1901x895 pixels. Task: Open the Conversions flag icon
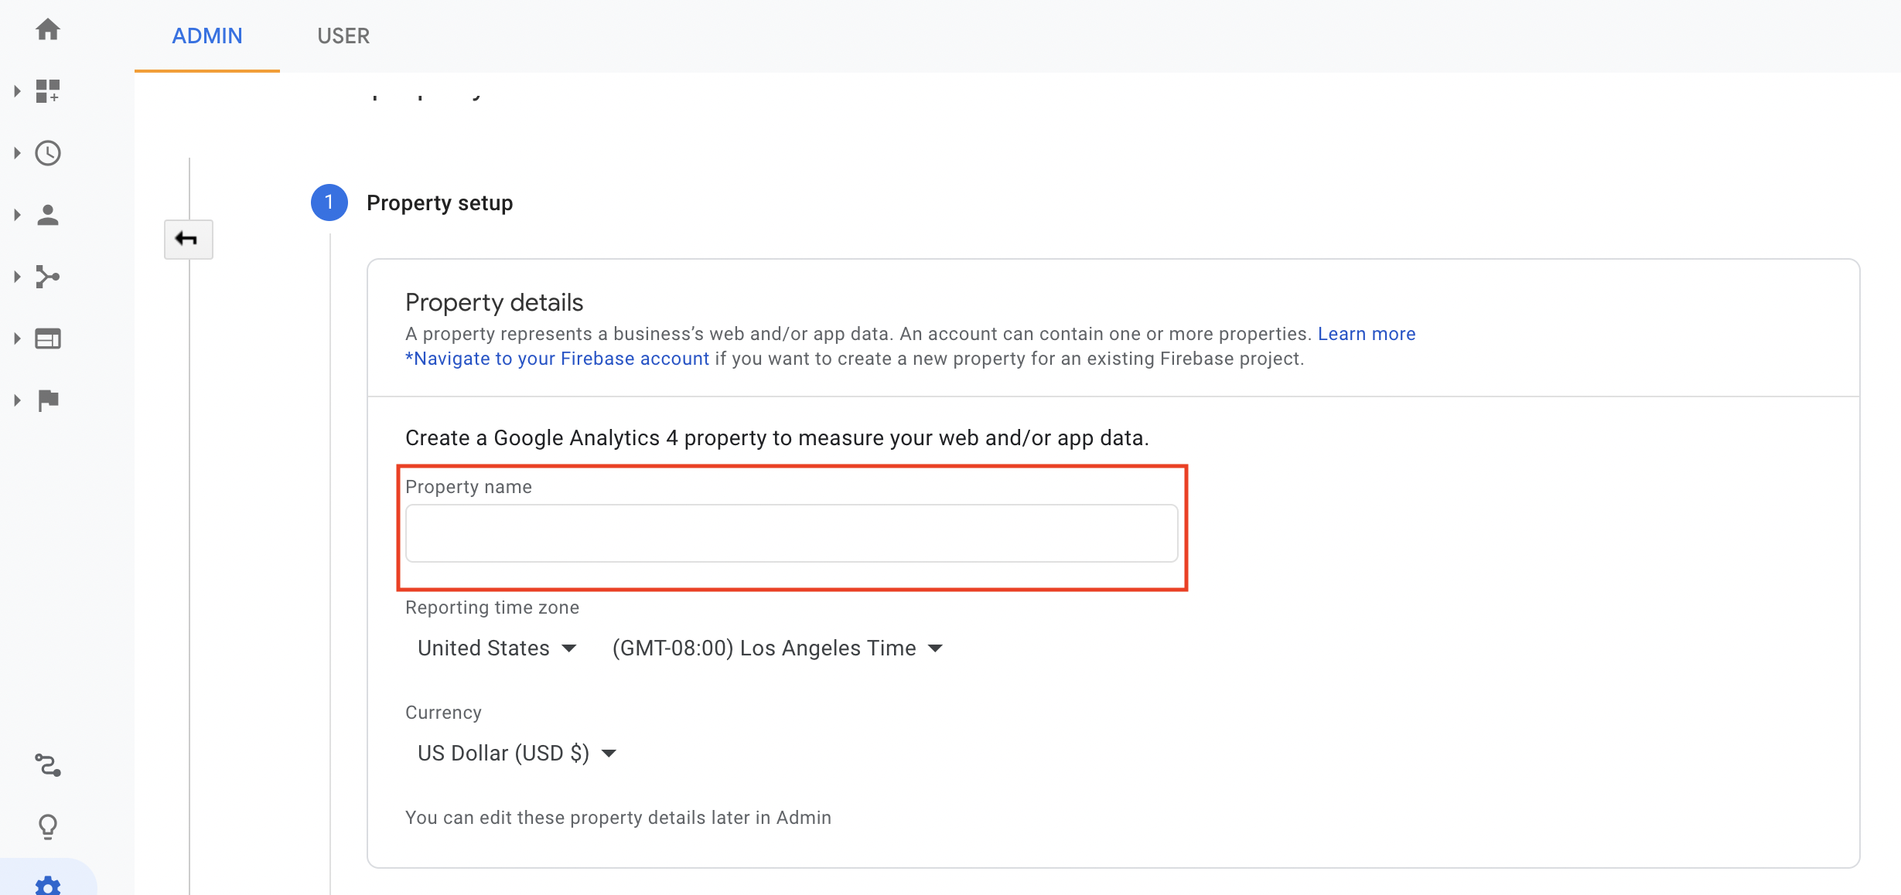coord(48,400)
